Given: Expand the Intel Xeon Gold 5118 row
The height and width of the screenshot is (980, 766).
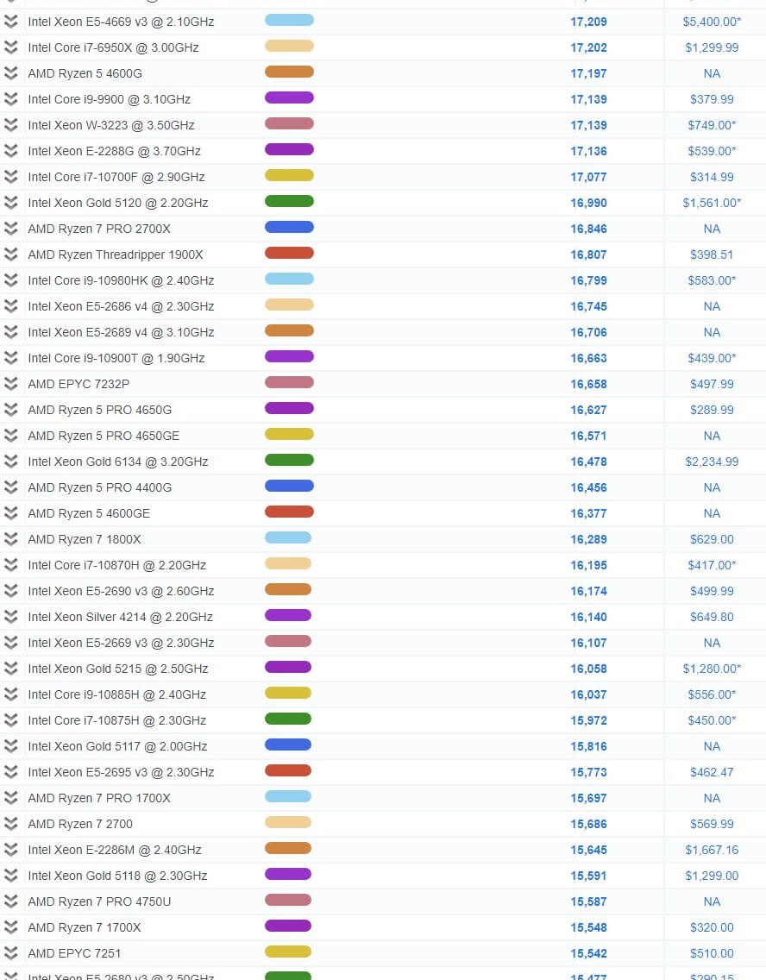Looking at the screenshot, I should point(10,876).
